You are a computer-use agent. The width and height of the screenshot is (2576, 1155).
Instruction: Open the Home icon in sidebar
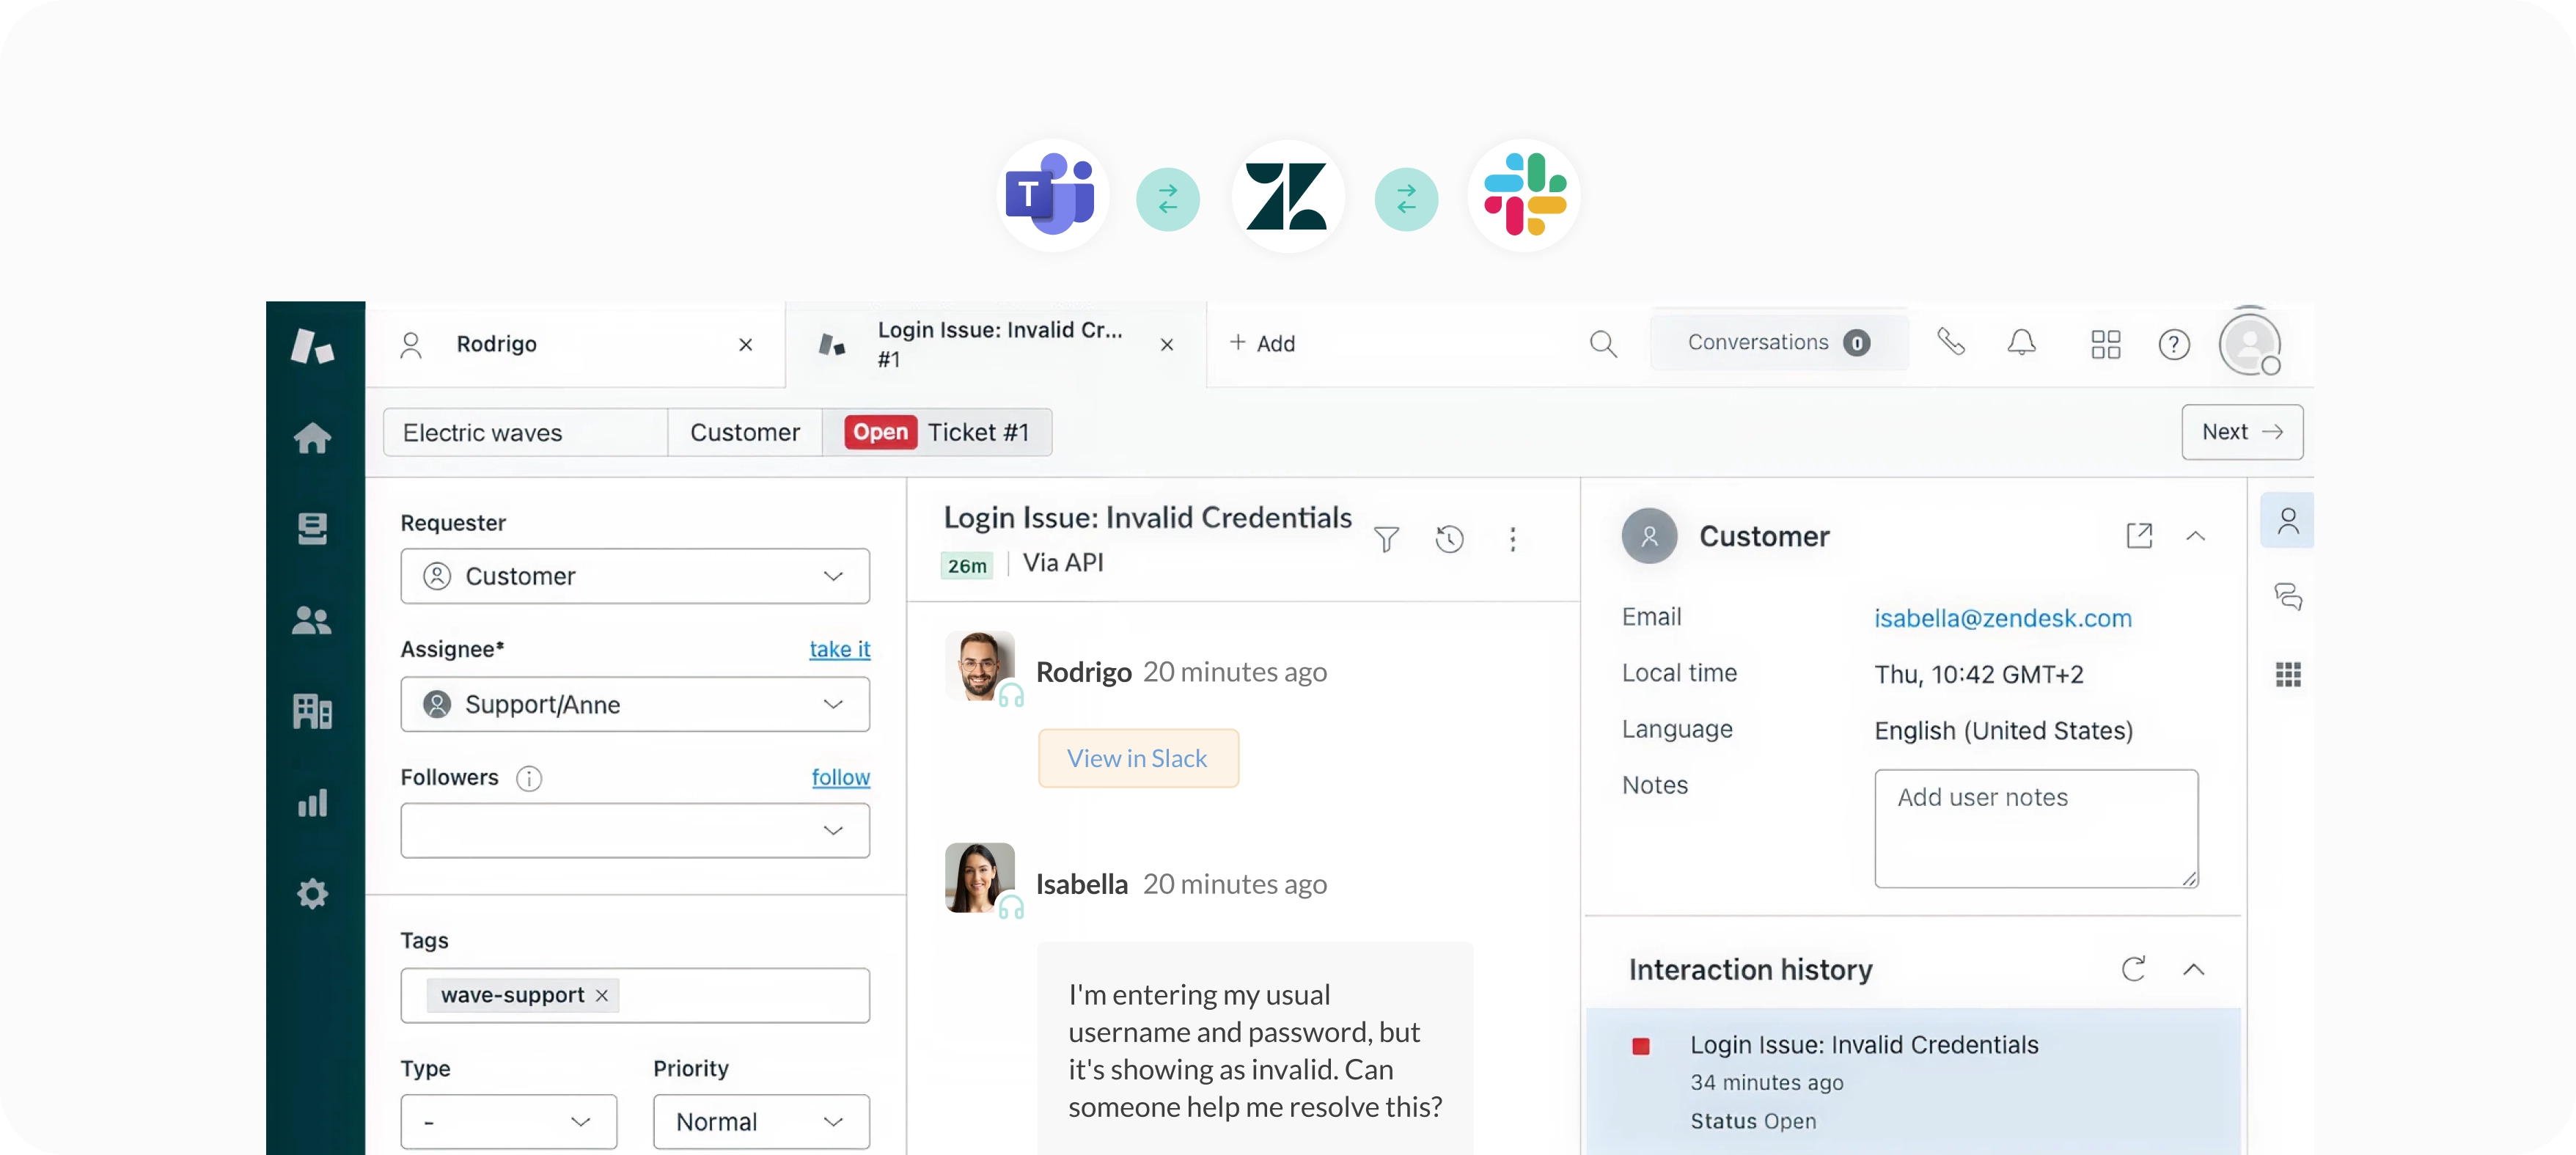pyautogui.click(x=313, y=438)
